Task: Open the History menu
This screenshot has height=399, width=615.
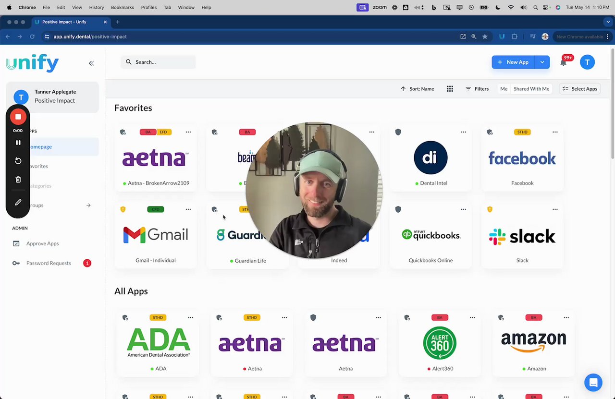Action: tap(97, 7)
